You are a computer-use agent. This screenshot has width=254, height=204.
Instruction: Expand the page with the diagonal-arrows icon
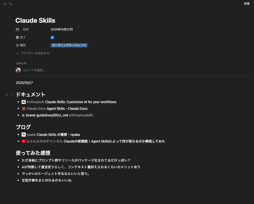point(11,4)
